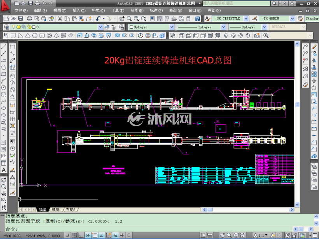Select the Mirror modify tool
This screenshot has height=239, width=319.
pos(314,60)
